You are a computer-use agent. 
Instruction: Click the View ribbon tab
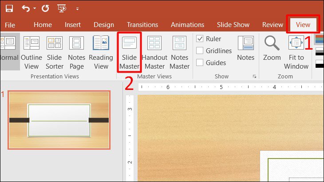click(x=303, y=25)
